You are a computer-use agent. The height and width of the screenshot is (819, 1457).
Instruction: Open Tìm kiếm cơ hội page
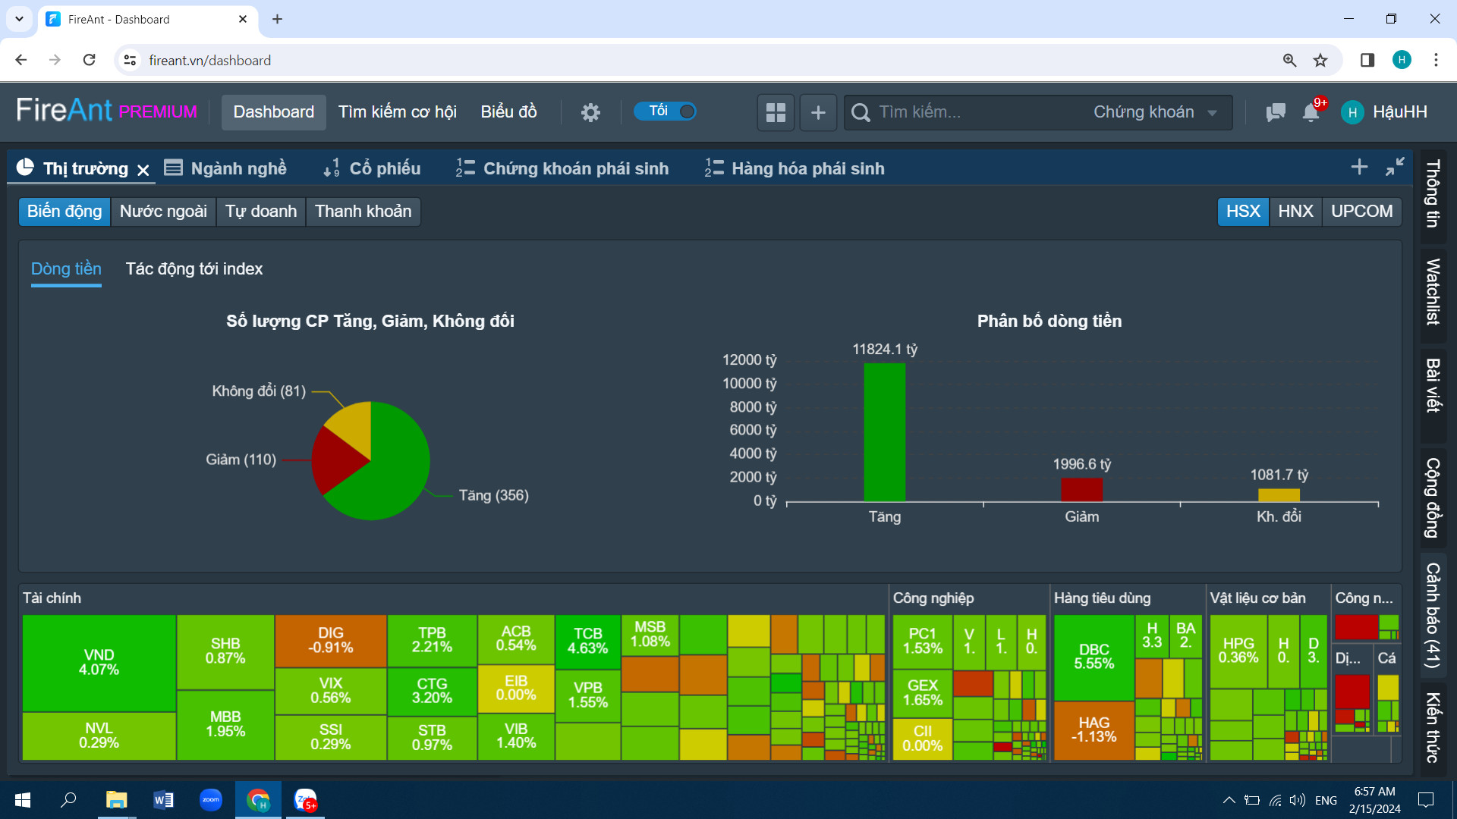397,112
